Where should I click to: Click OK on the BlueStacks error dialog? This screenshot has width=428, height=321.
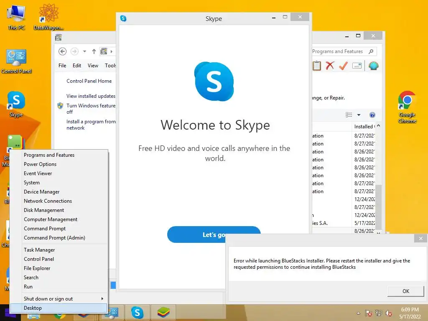tap(405, 291)
